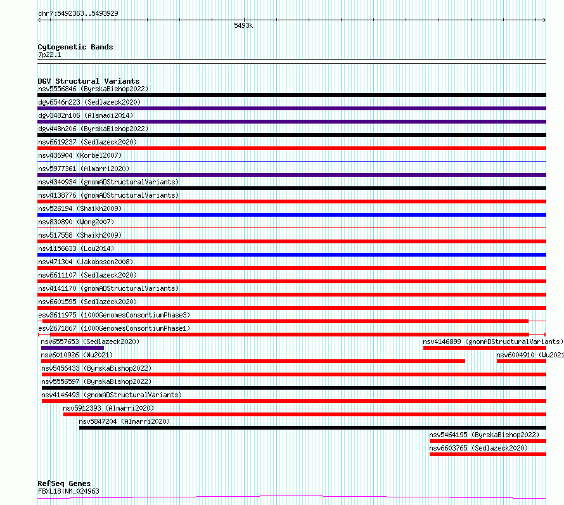Click the 5493k ruler position label
This screenshot has height=505, width=564.
(x=243, y=25)
